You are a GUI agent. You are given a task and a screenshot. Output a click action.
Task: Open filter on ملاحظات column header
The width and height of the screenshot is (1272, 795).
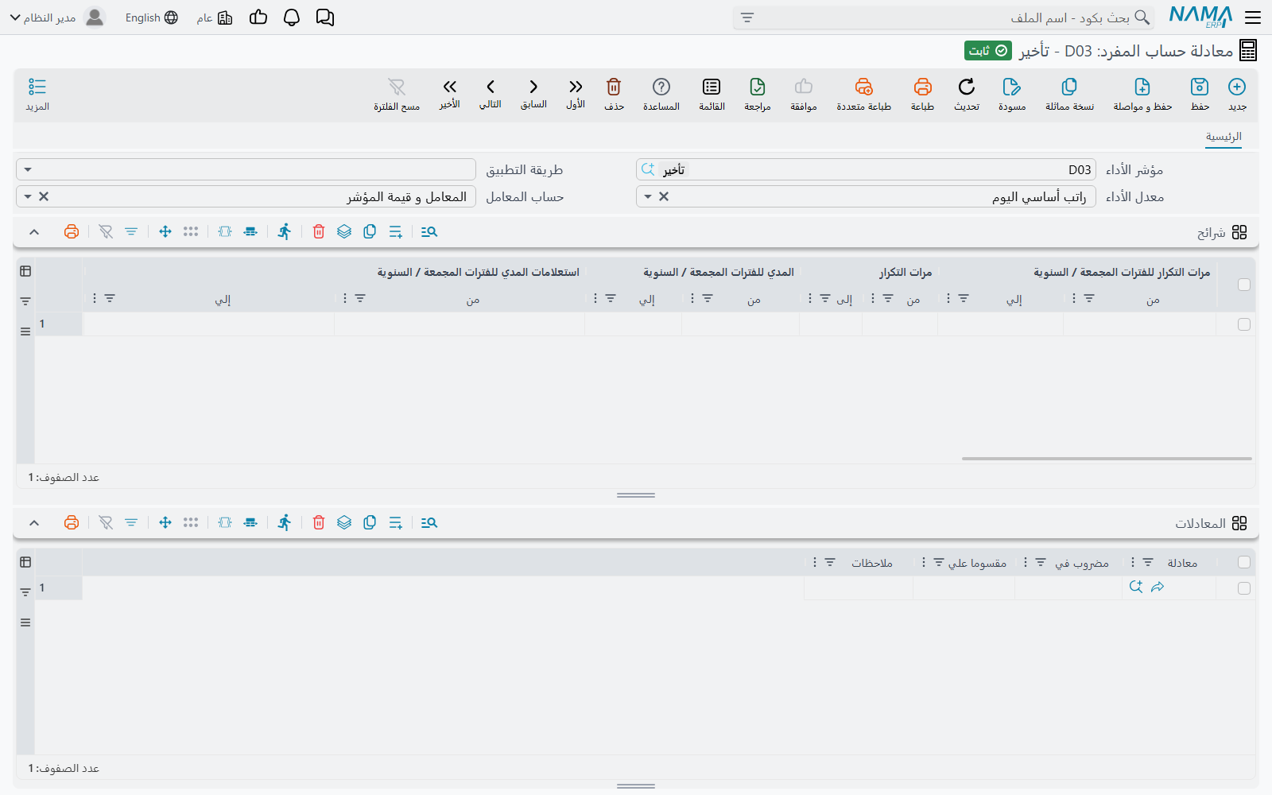tap(830, 562)
